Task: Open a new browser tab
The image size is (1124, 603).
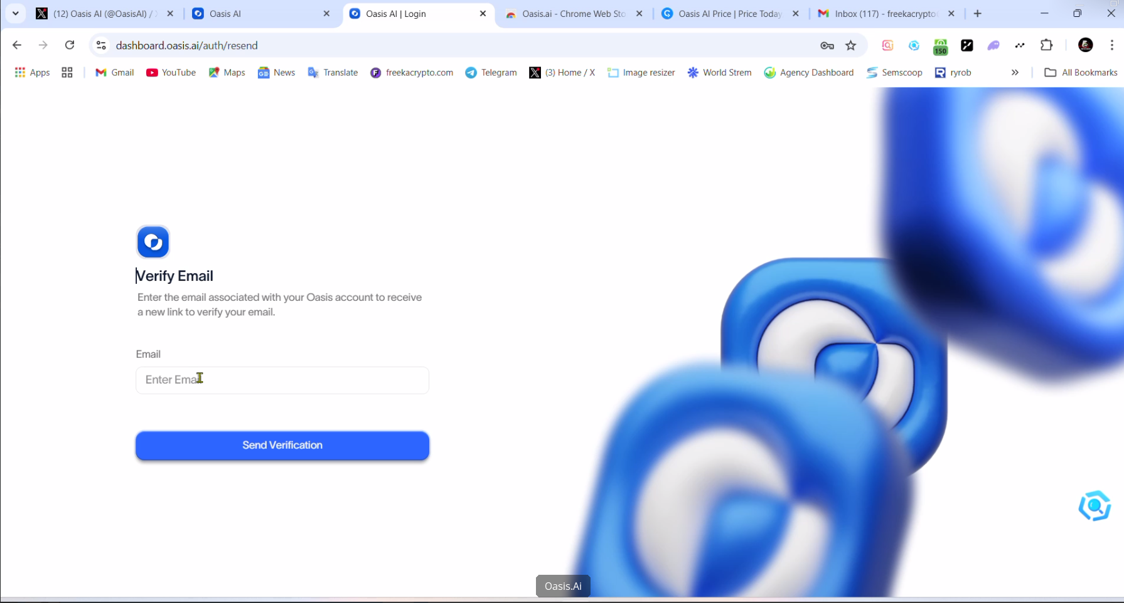Action: 978,14
